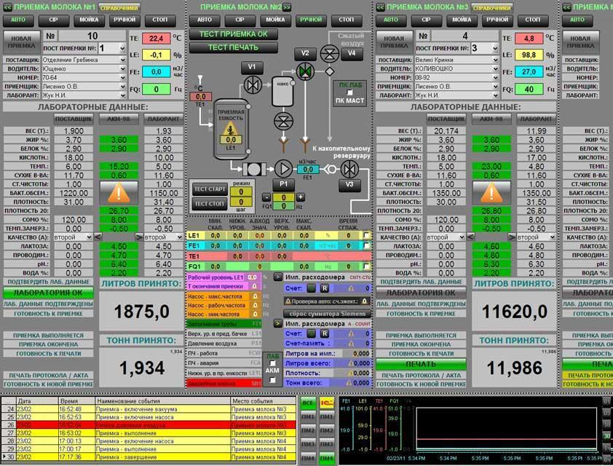Enable the checkbox in the LE1 row
Screen dimensions: 613x466
coord(367,236)
